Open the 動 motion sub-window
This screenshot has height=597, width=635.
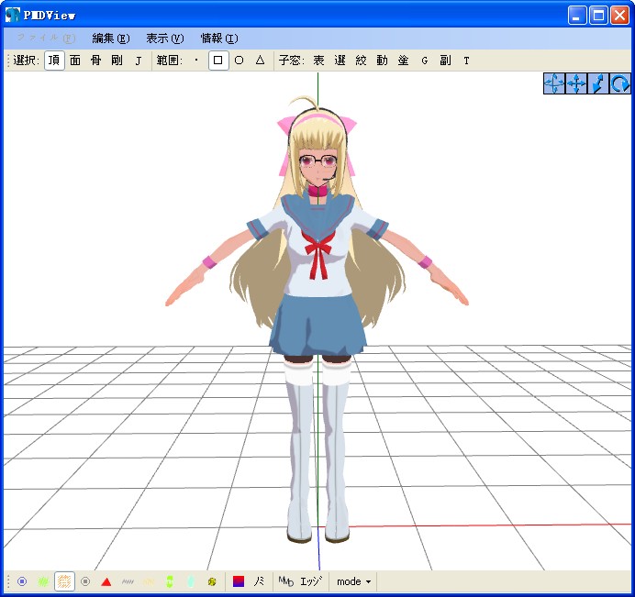(x=382, y=61)
